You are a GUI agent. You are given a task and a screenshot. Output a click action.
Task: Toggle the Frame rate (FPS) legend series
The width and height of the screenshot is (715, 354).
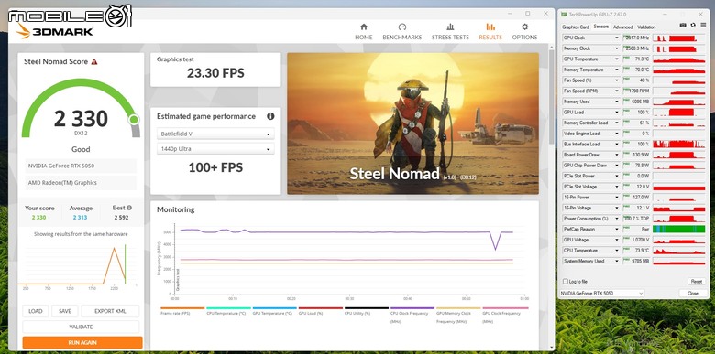pyautogui.click(x=182, y=311)
